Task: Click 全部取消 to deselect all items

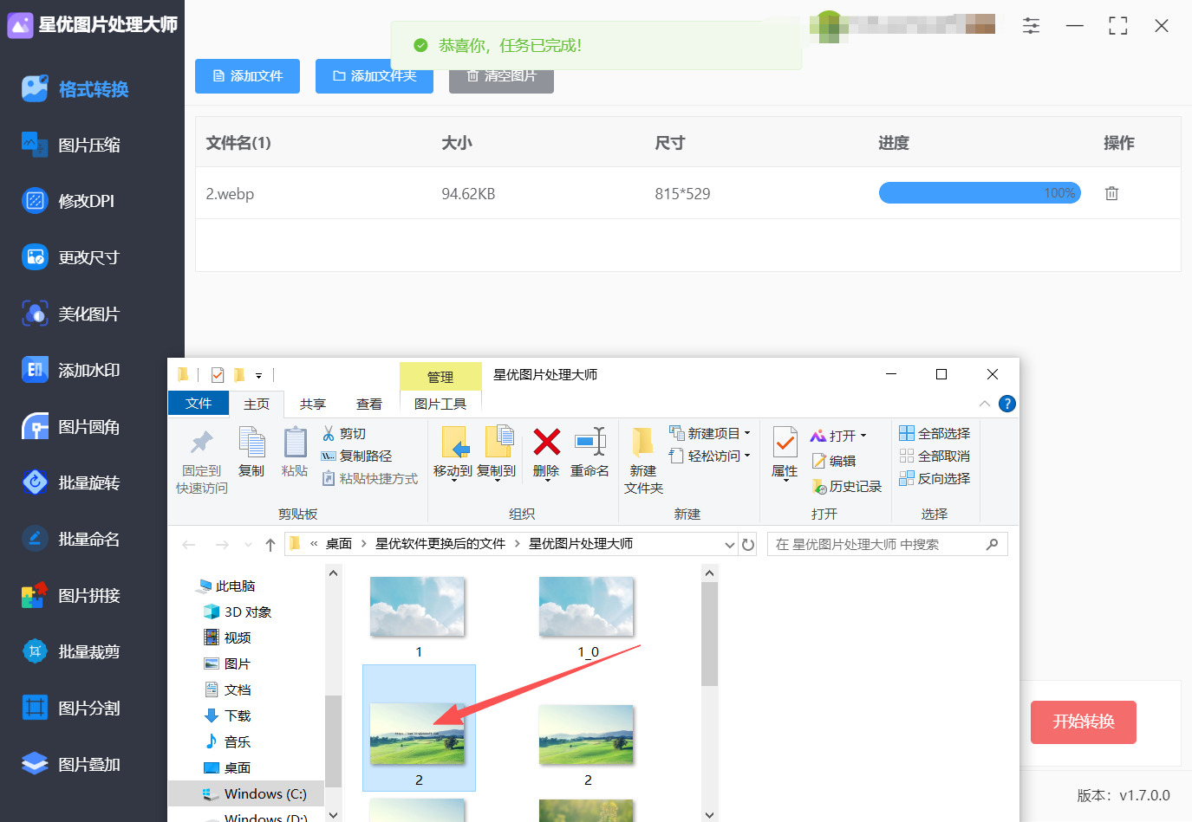Action: (x=935, y=455)
